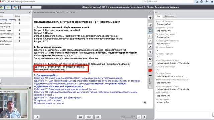Click chat message "доброе утро! мы все здесь!"
Screen dimensions: 214x120
coord(170,76)
